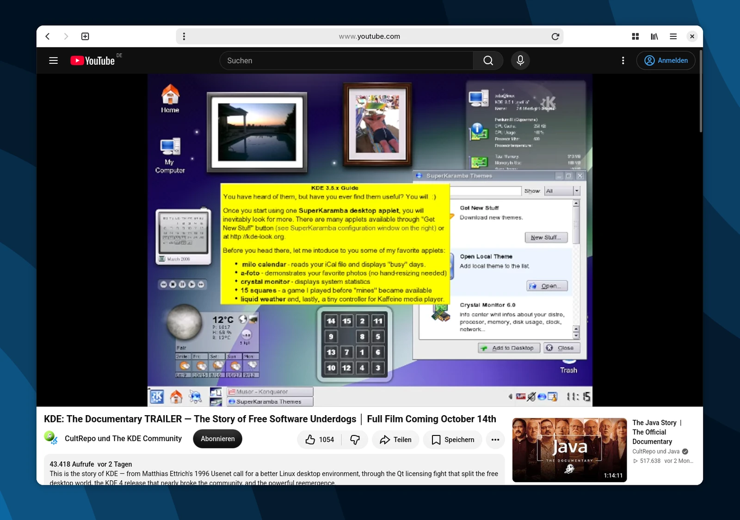
Task: Save the video via Speichern
Action: [x=453, y=440]
